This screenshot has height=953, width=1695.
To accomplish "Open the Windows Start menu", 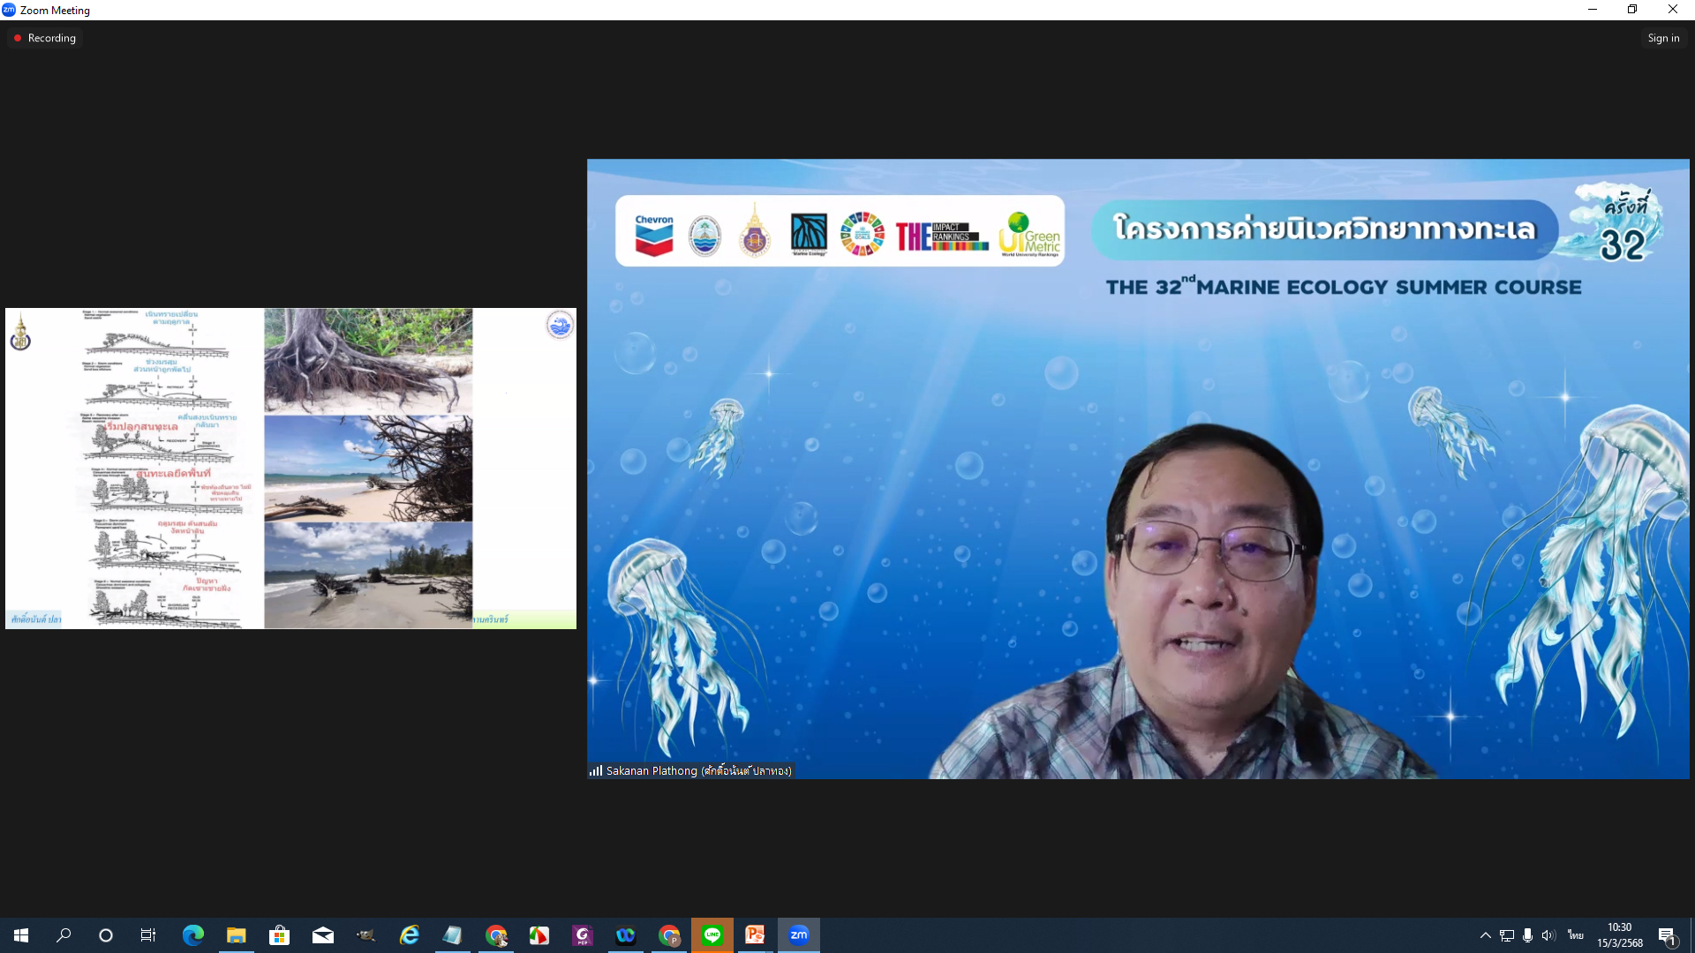I will pyautogui.click(x=21, y=935).
